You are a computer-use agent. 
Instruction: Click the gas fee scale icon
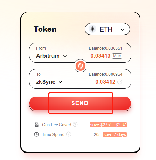click(37, 125)
